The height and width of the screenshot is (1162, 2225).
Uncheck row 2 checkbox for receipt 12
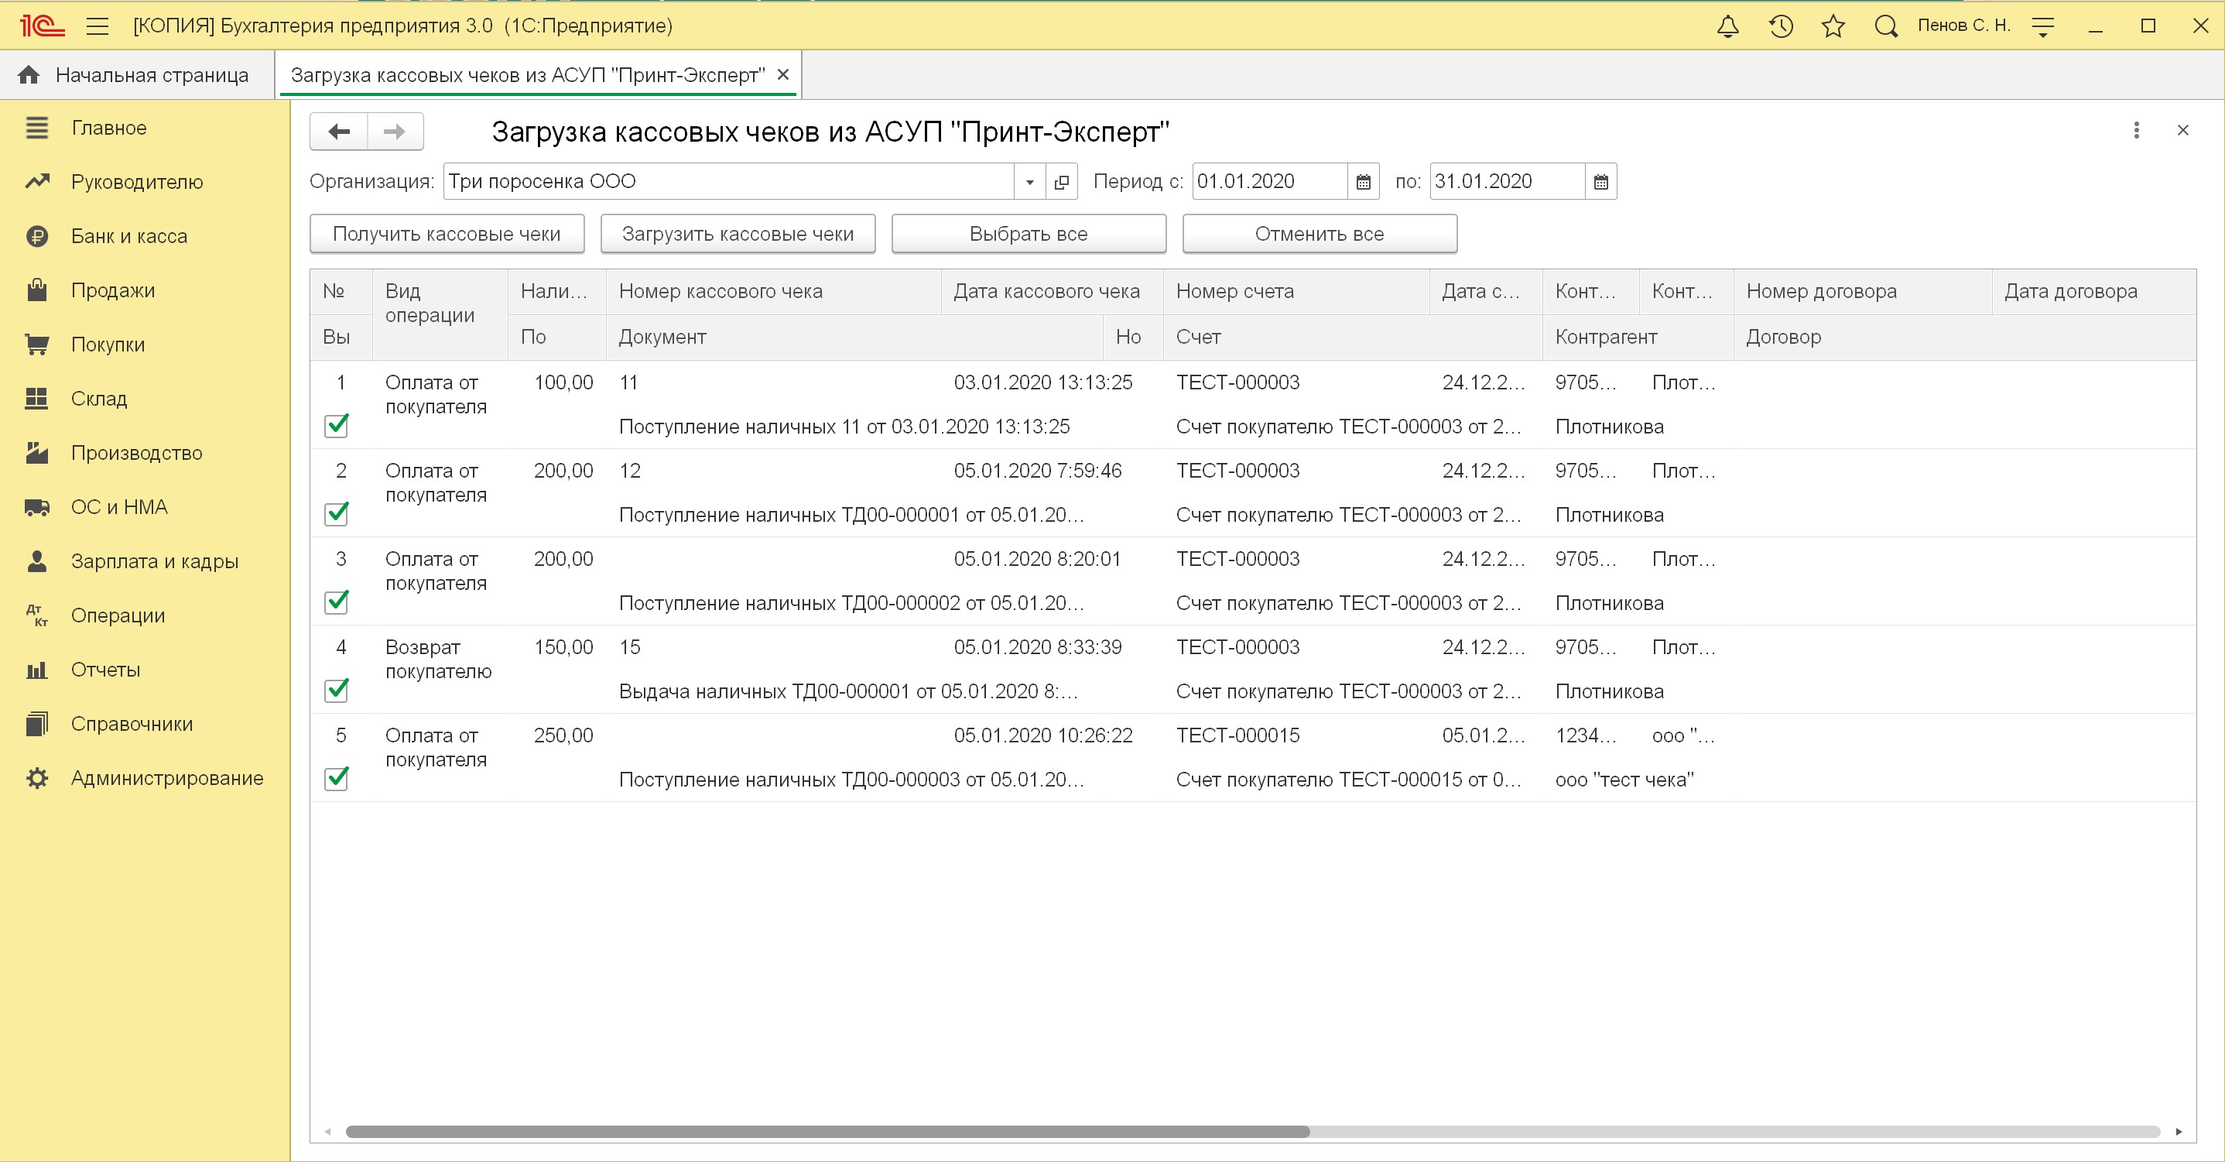pos(336,513)
